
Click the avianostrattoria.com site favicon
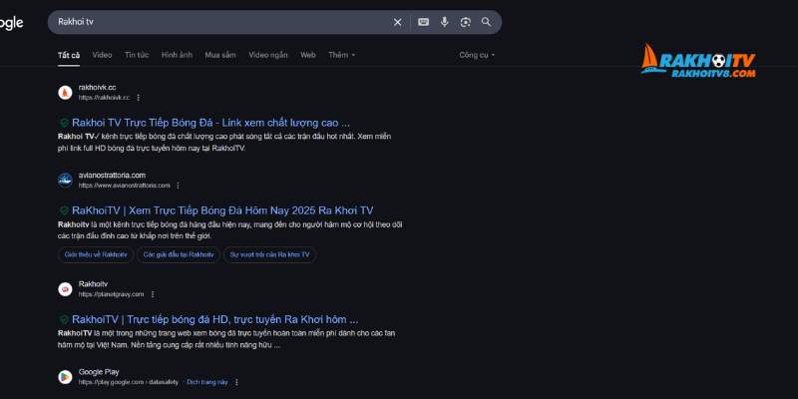65,181
